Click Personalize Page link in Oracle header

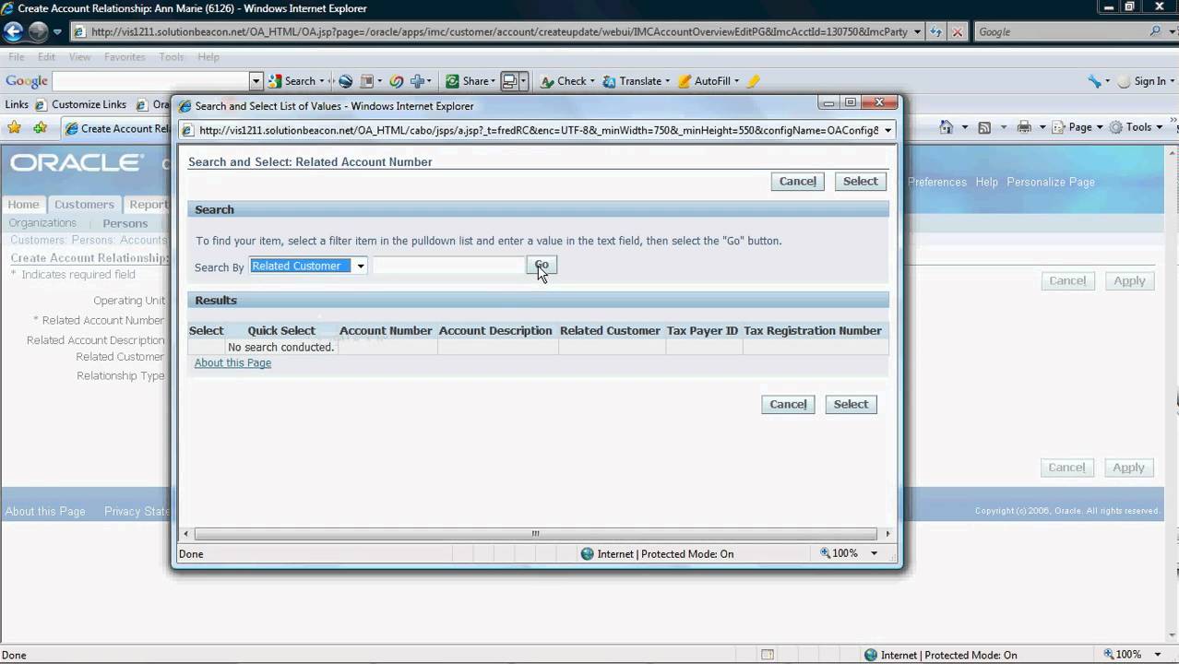pyautogui.click(x=1051, y=183)
